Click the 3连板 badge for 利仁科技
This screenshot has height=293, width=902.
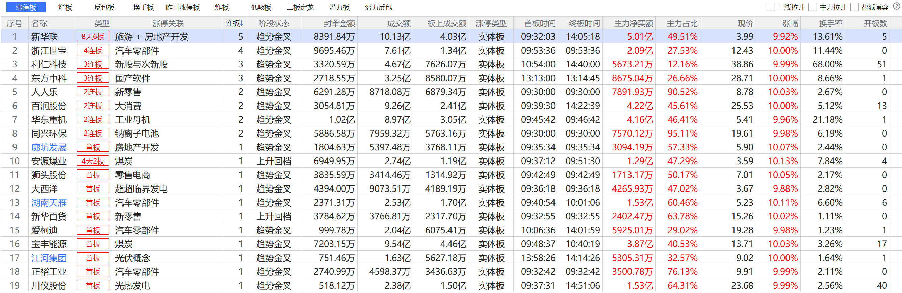click(93, 64)
